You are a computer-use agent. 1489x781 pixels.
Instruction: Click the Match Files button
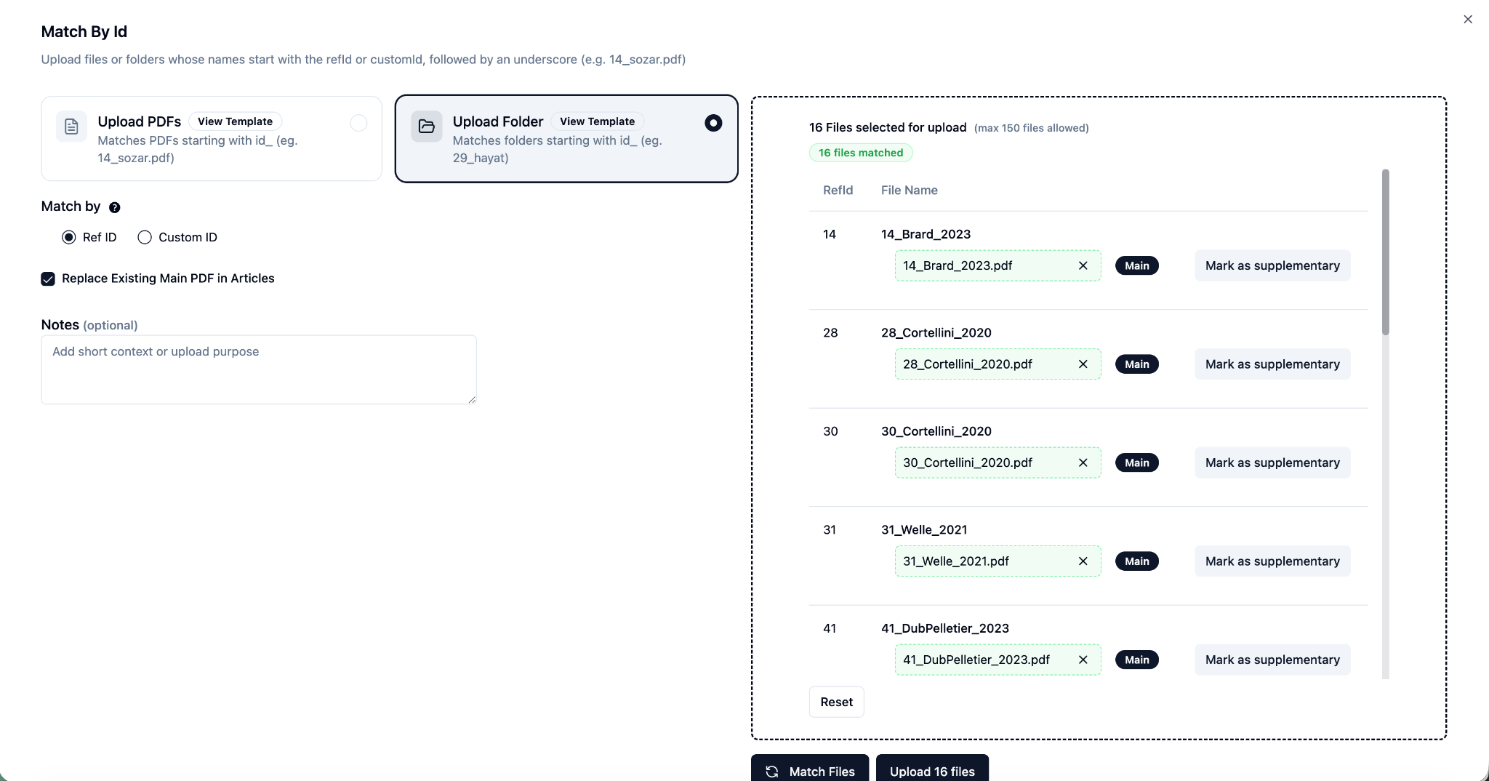pos(809,771)
